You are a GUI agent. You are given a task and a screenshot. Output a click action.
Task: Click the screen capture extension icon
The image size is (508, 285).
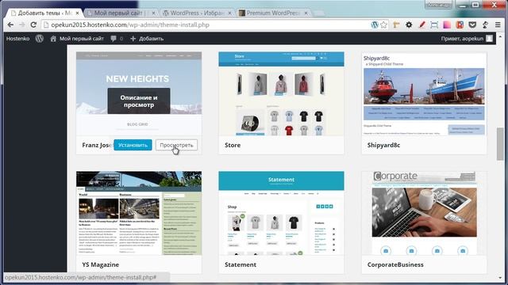[x=434, y=25]
